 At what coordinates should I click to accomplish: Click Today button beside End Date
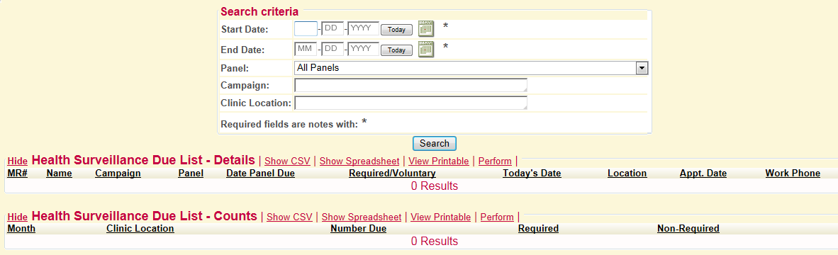click(x=396, y=50)
